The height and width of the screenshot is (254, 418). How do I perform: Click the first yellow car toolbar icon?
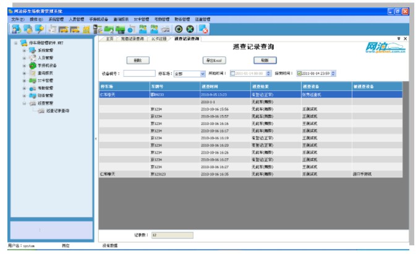click(x=64, y=29)
